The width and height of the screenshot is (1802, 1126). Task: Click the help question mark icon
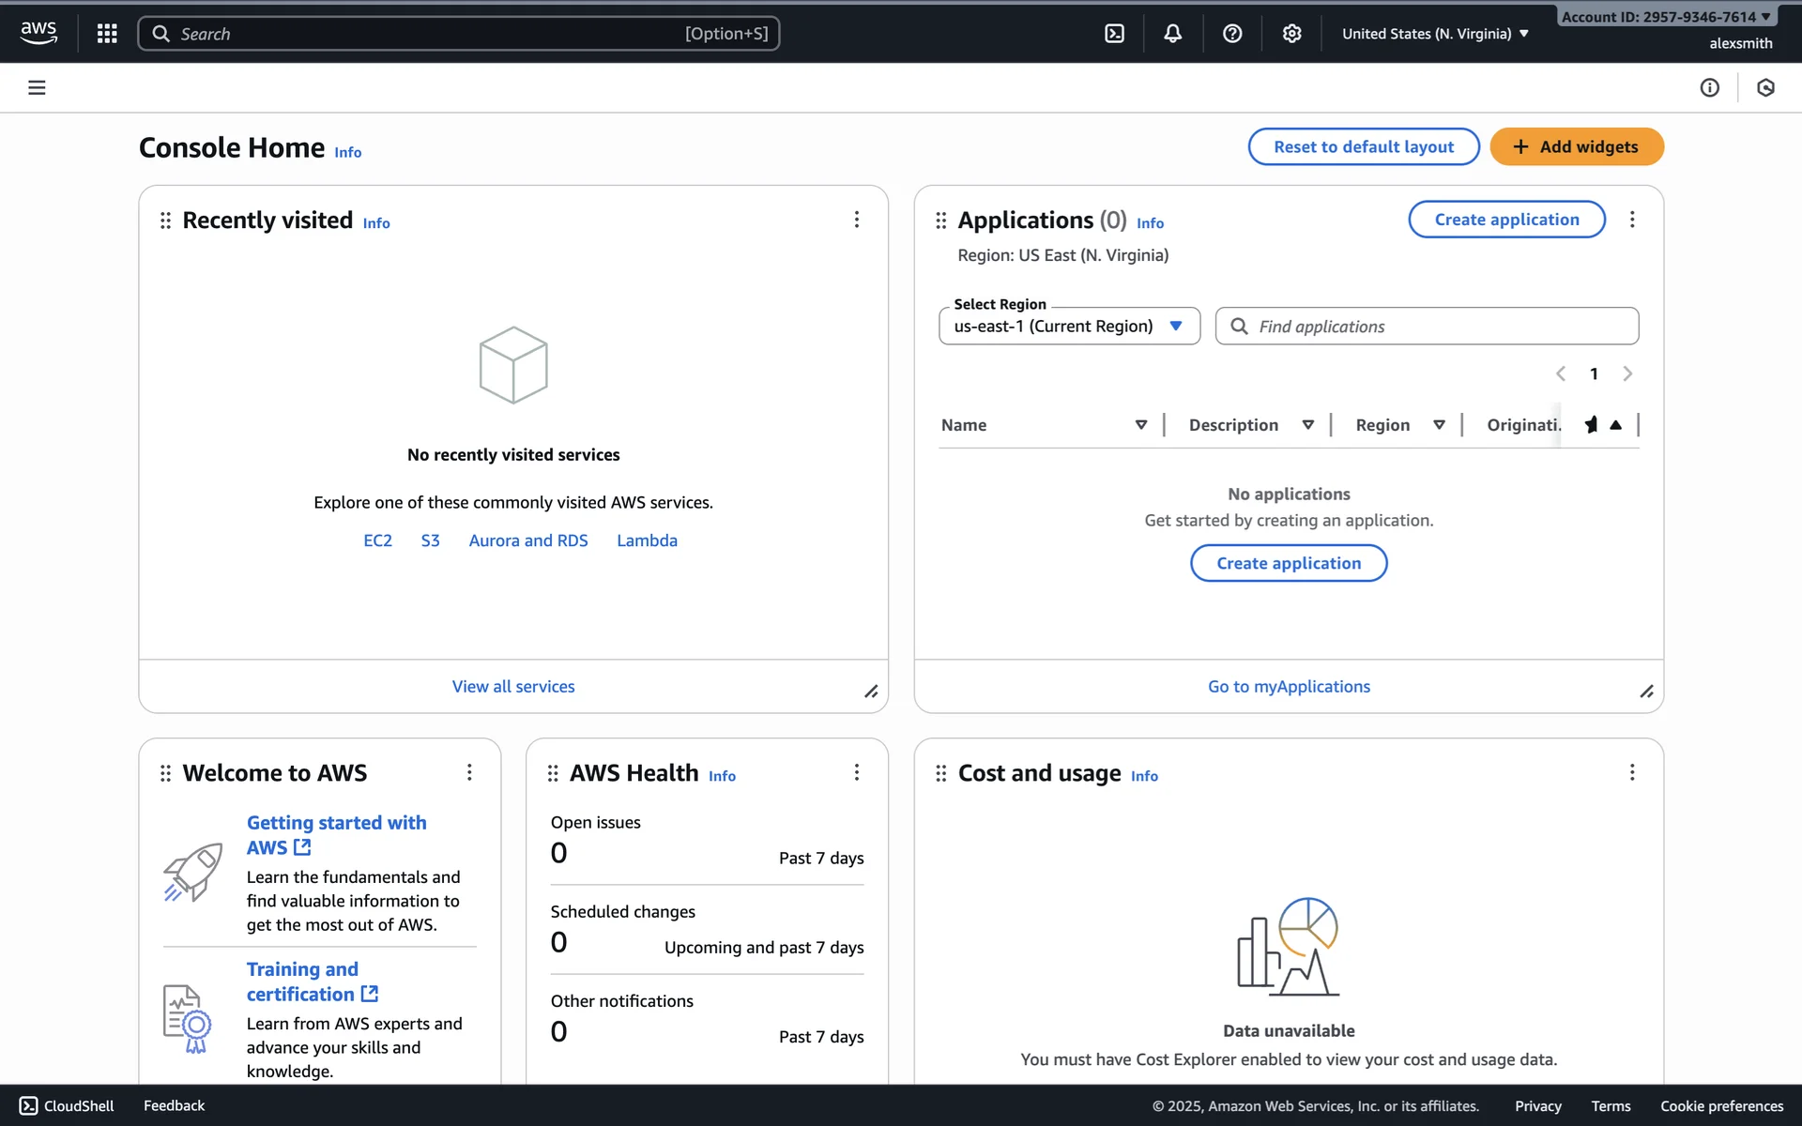tap(1232, 34)
